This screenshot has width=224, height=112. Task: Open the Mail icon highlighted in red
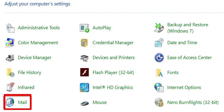tap(10, 102)
